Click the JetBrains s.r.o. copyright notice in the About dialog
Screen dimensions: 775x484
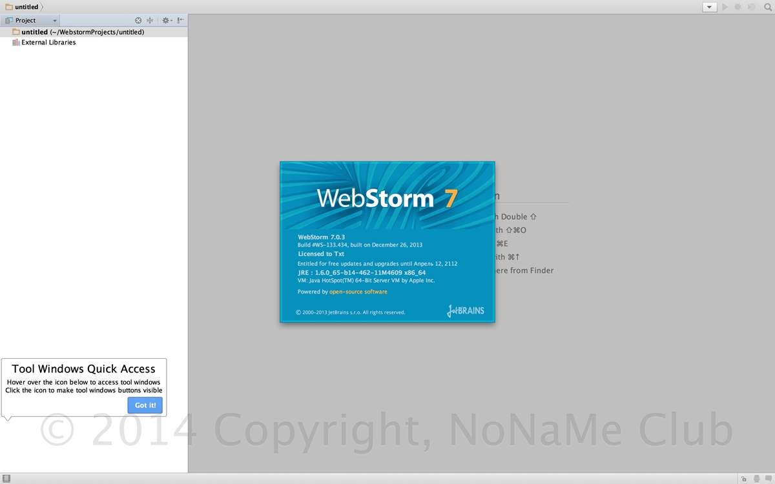(x=351, y=312)
